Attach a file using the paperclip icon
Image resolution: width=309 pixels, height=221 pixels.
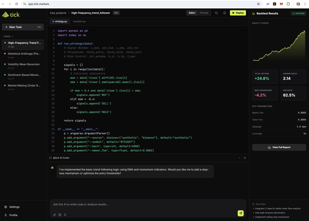click(54, 215)
